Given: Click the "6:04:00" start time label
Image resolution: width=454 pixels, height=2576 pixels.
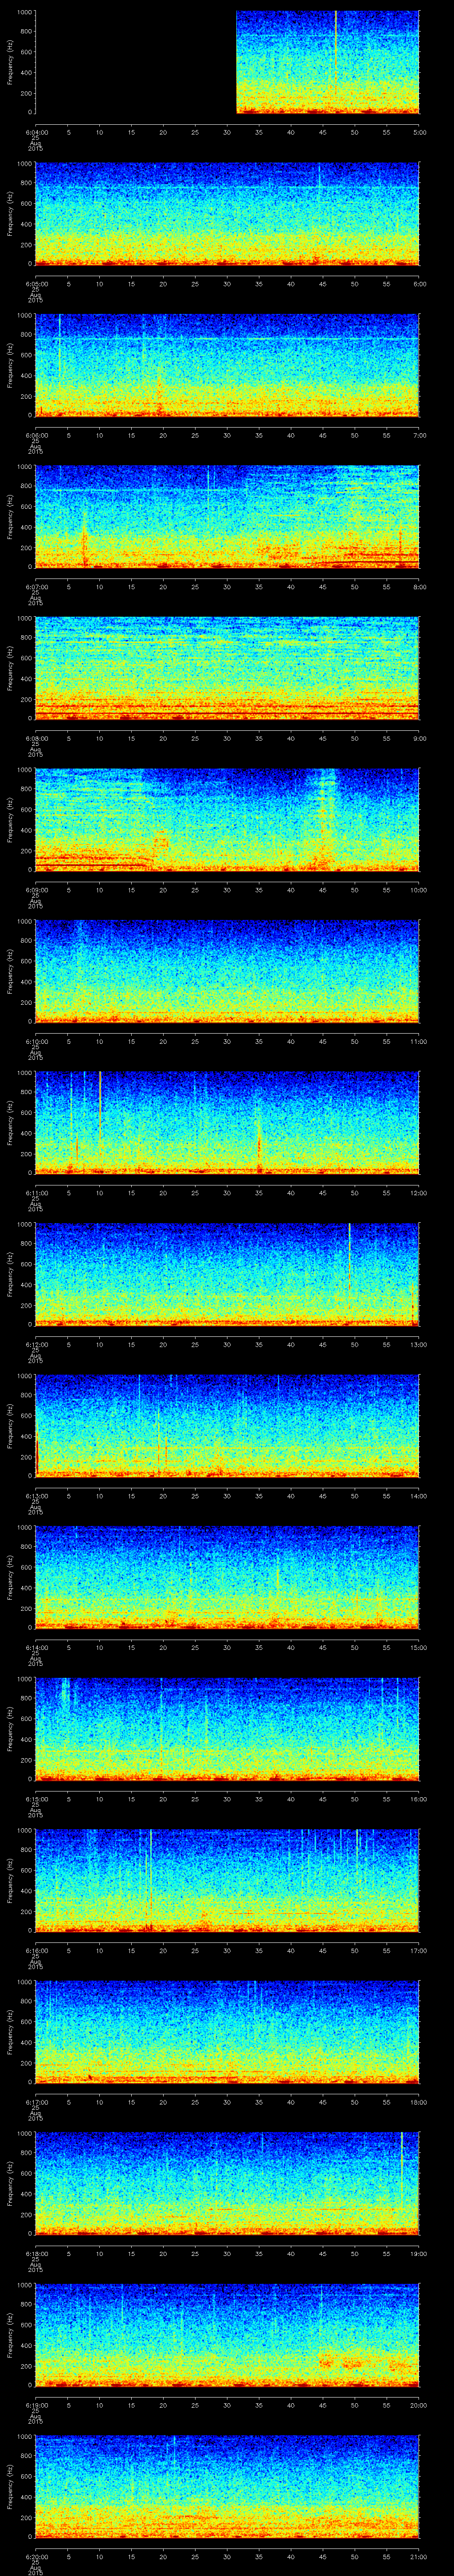Looking at the screenshot, I should [x=36, y=132].
